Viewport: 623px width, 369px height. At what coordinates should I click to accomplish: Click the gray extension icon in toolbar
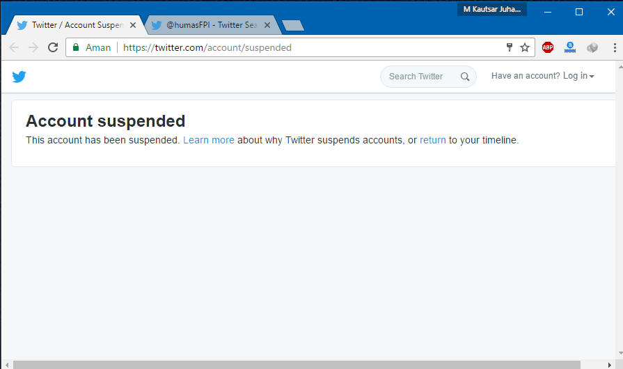pyautogui.click(x=592, y=47)
